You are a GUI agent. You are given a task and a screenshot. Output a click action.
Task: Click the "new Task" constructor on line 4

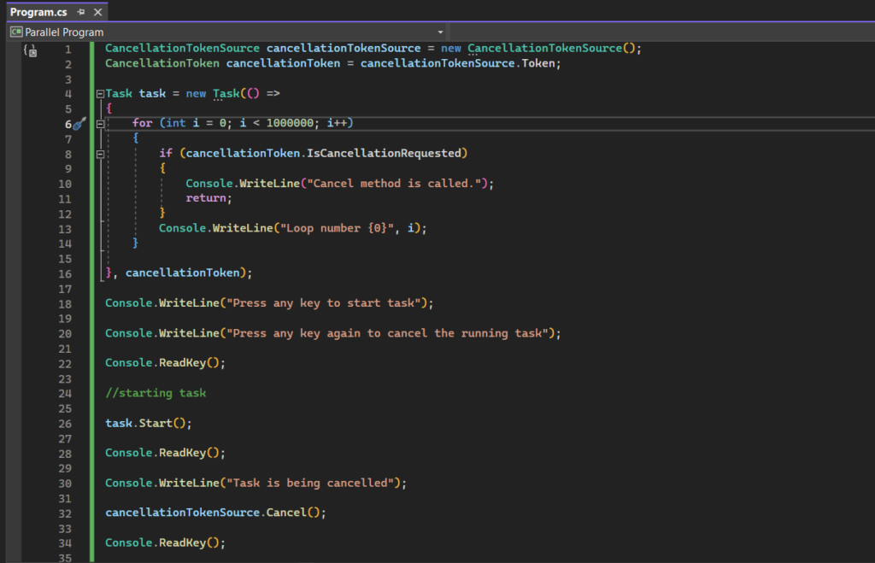click(x=213, y=93)
